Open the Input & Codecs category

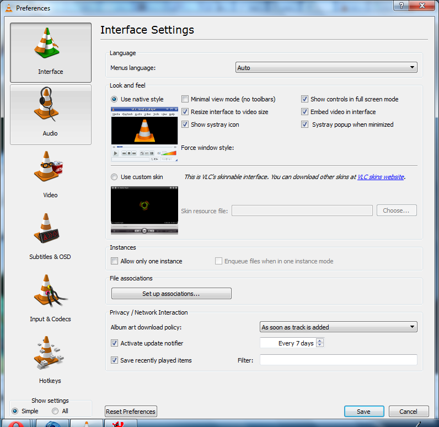click(51, 299)
